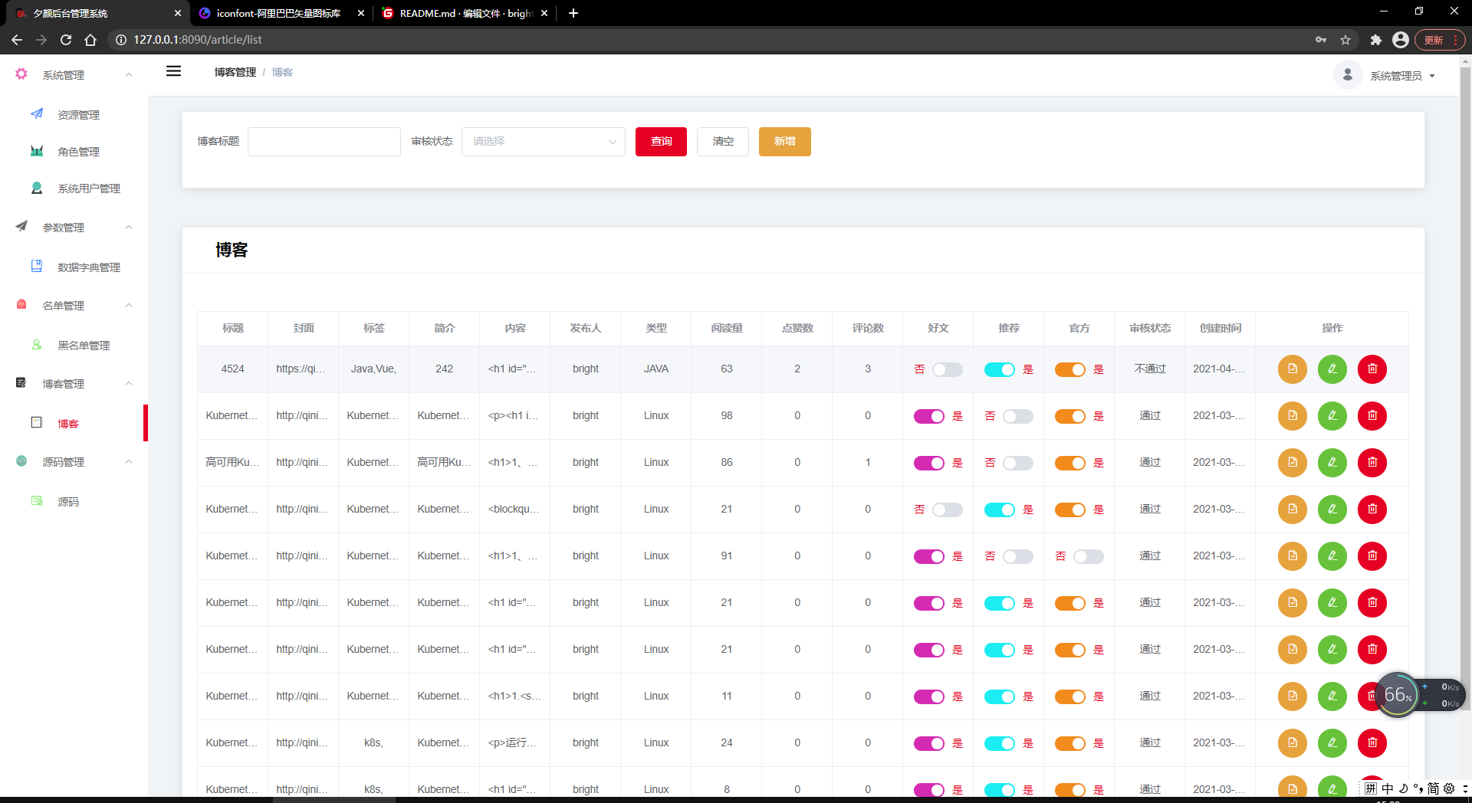This screenshot has height=803, width=1472.
Task: Open the 系统管理员 user dropdown arrow
Action: (1432, 76)
